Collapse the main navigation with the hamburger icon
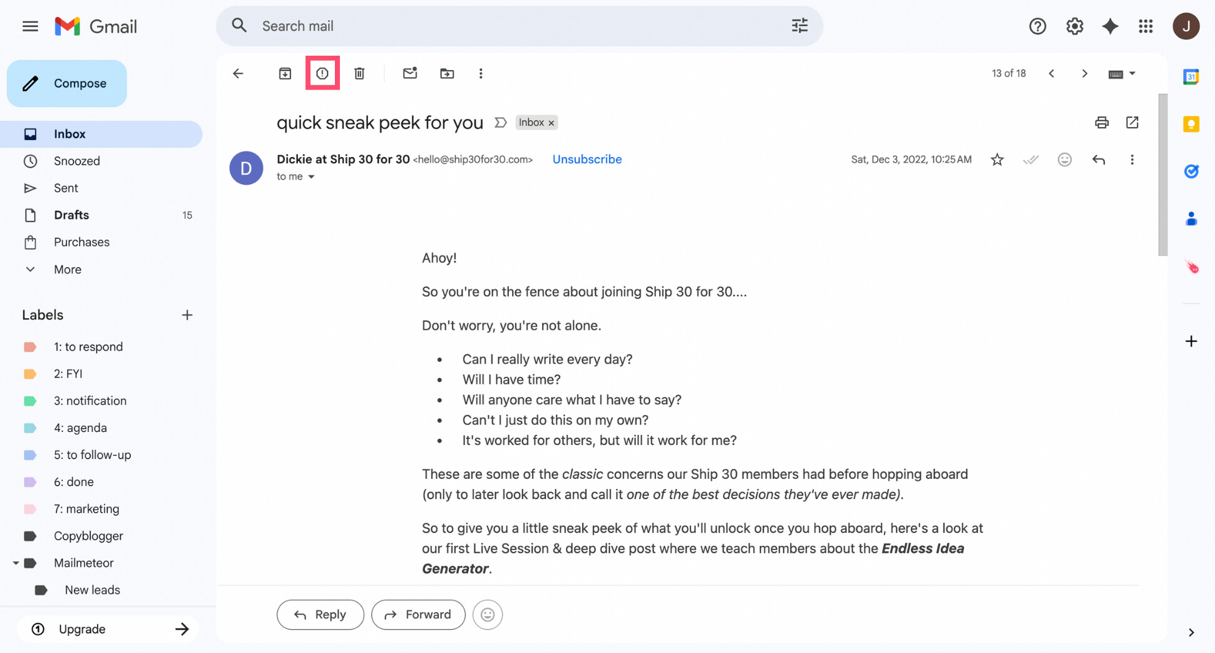 29,26
